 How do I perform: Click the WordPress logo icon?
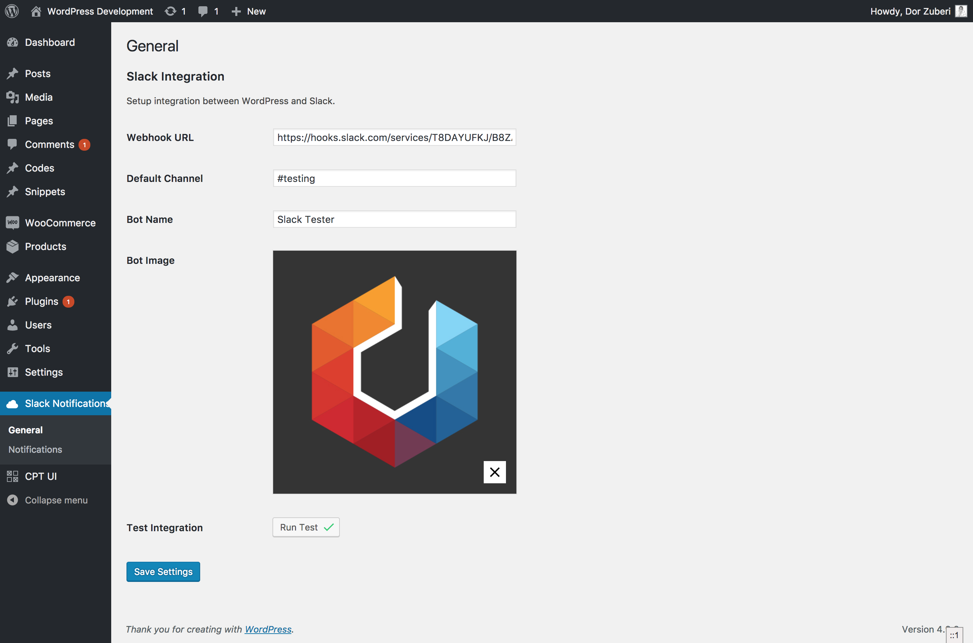(12, 11)
